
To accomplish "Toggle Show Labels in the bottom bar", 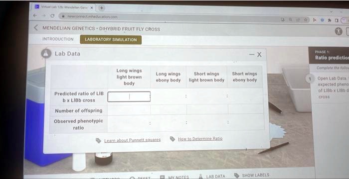I will pyautogui.click(x=255, y=175).
